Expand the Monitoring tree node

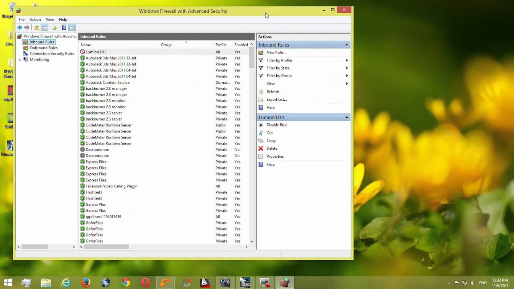click(x=20, y=59)
